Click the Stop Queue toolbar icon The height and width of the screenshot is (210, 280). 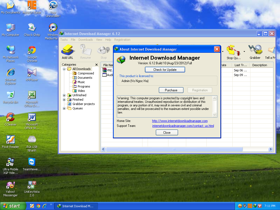coord(234,52)
